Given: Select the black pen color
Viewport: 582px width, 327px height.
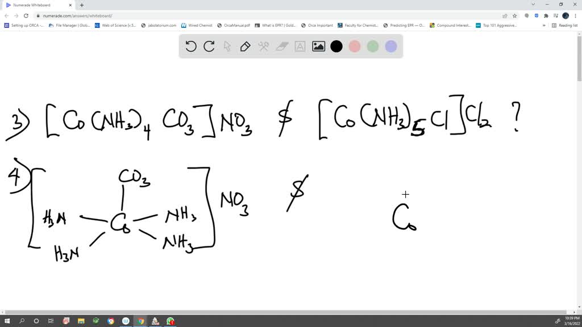Looking at the screenshot, I should point(336,47).
